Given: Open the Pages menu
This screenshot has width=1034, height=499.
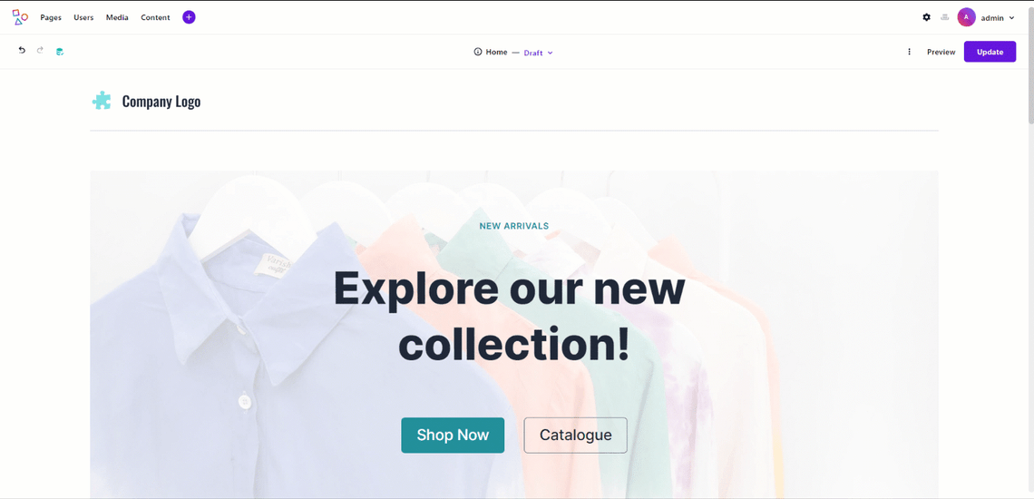Looking at the screenshot, I should point(51,18).
